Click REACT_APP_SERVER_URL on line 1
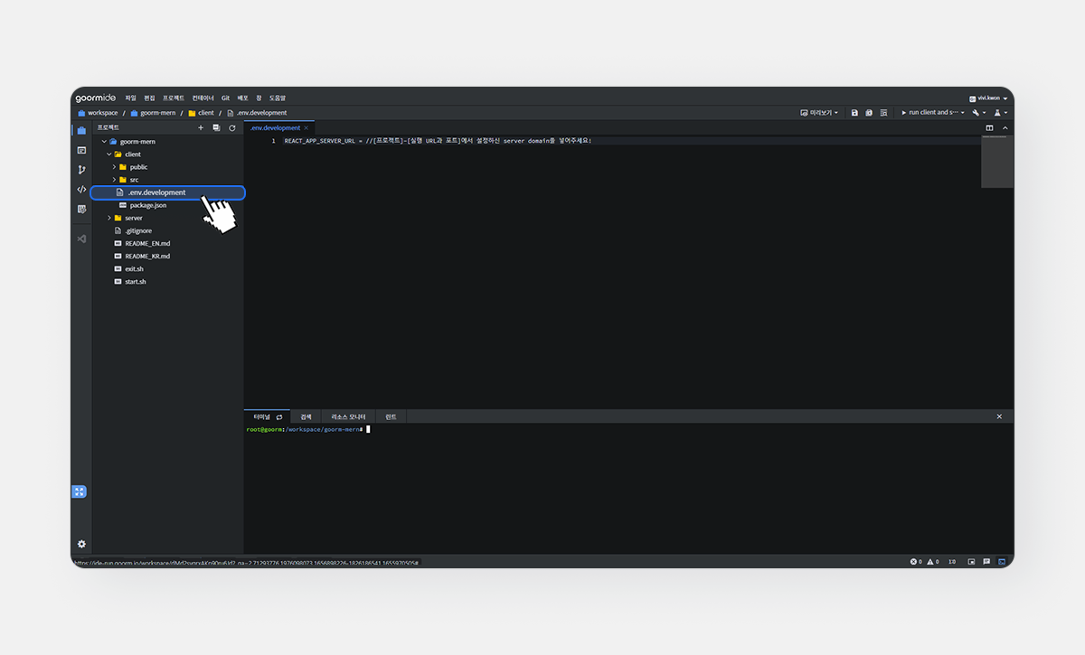 pyautogui.click(x=319, y=141)
